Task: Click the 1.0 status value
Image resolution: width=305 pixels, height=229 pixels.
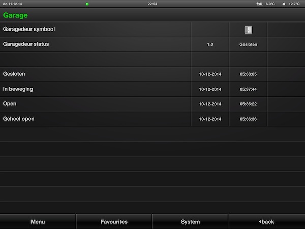Action: click(x=210, y=45)
